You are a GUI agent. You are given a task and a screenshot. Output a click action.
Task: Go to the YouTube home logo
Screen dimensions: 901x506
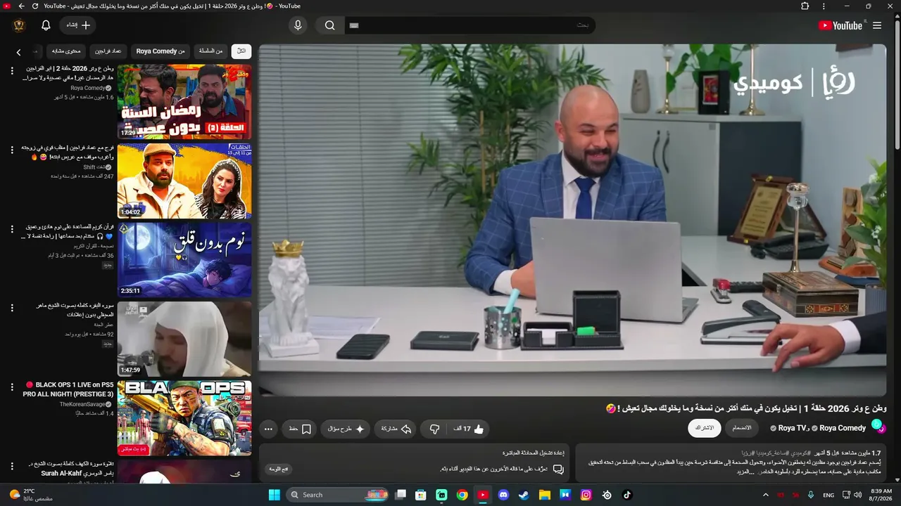click(840, 25)
